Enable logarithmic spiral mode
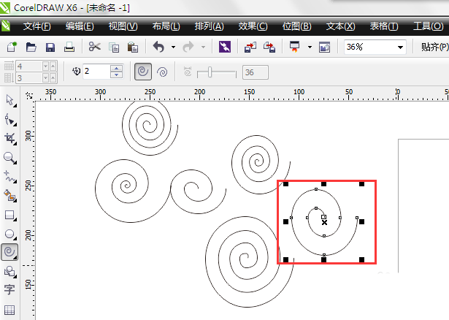Image resolution: width=449 pixels, height=320 pixels. click(x=162, y=72)
